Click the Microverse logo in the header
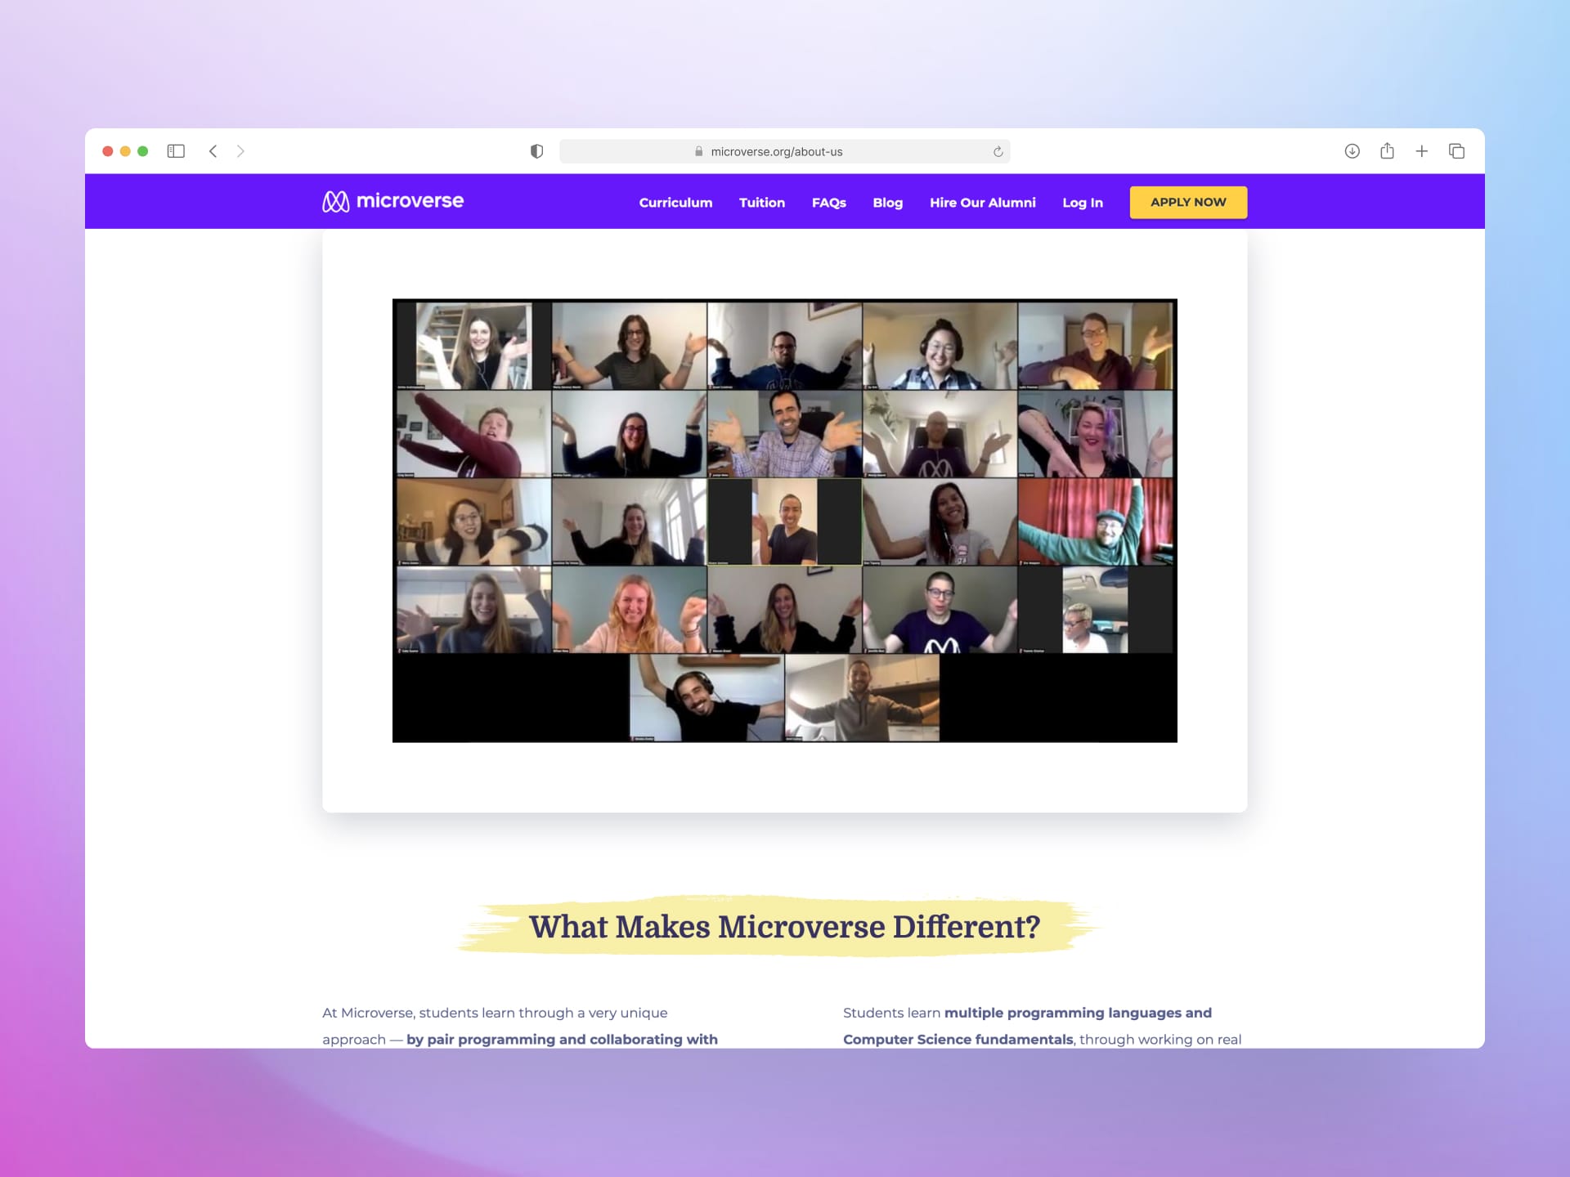This screenshot has height=1177, width=1570. click(x=393, y=201)
